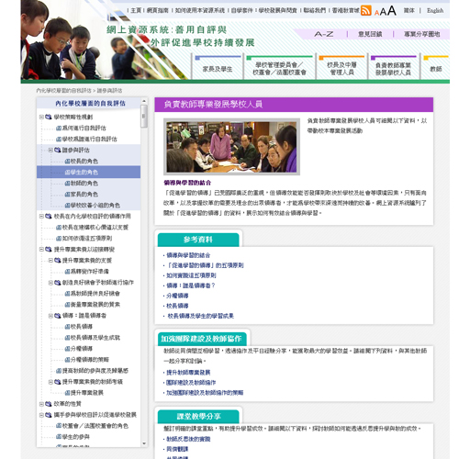Open the 校長及中層管理人員 tab
Viewport: 470px width, 459px height.
point(341,69)
